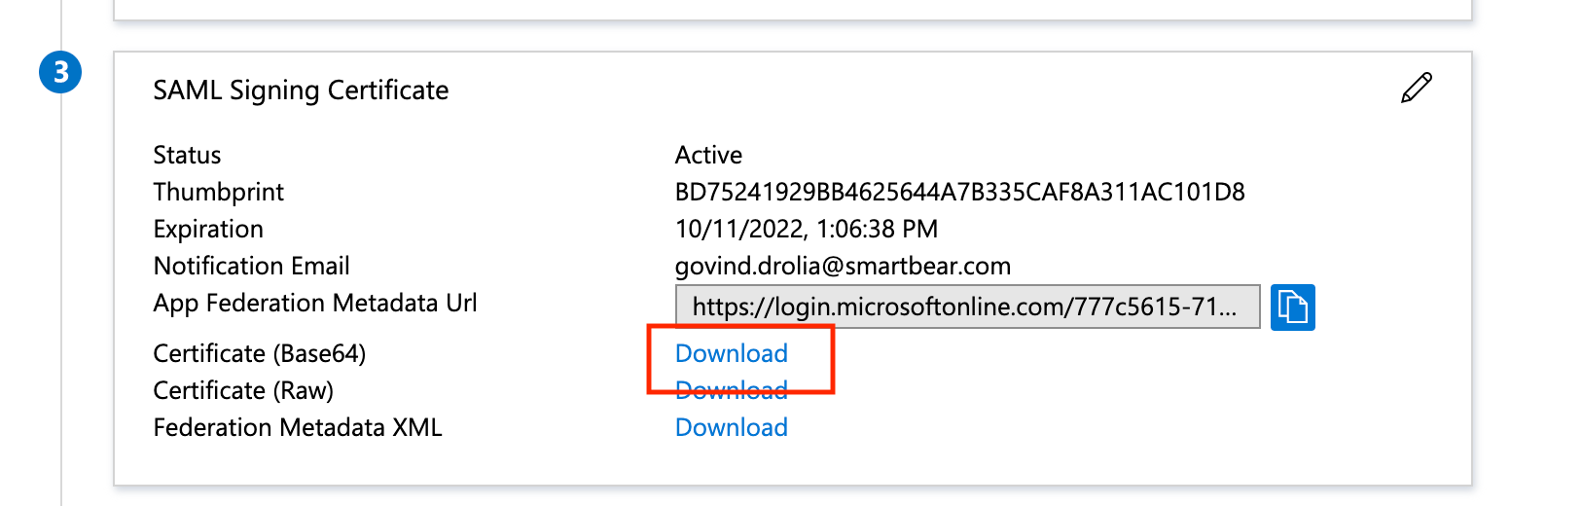Click the App Federation Metadata Url label
1582x506 pixels.
pyautogui.click(x=314, y=303)
